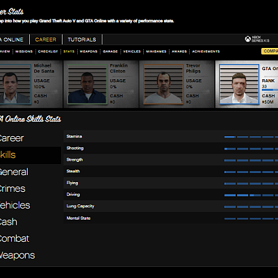This screenshot has height=278, width=278.
Task: Go to GARAGE in the sub navigation
Action: (111, 51)
